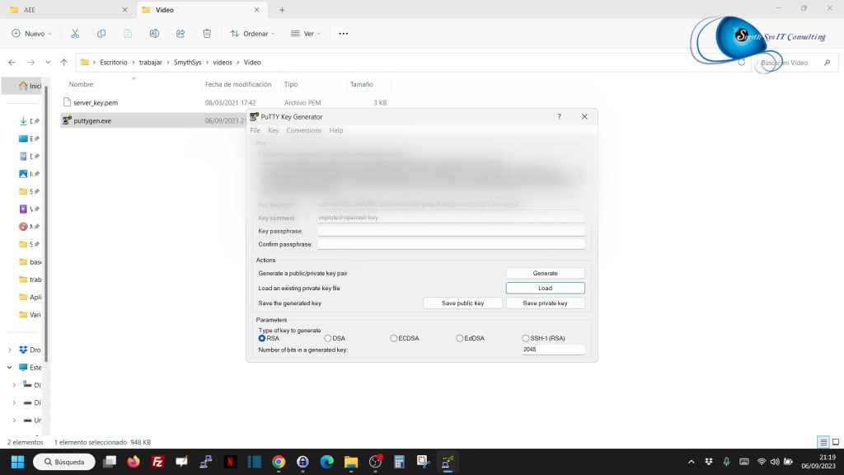
Task: Open the Windows Start menu
Action: coord(18,462)
